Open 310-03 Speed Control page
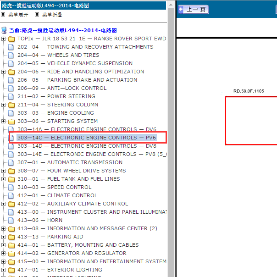 click(55, 187)
